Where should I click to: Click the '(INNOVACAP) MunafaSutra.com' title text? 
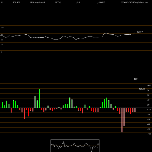pos(134,2)
